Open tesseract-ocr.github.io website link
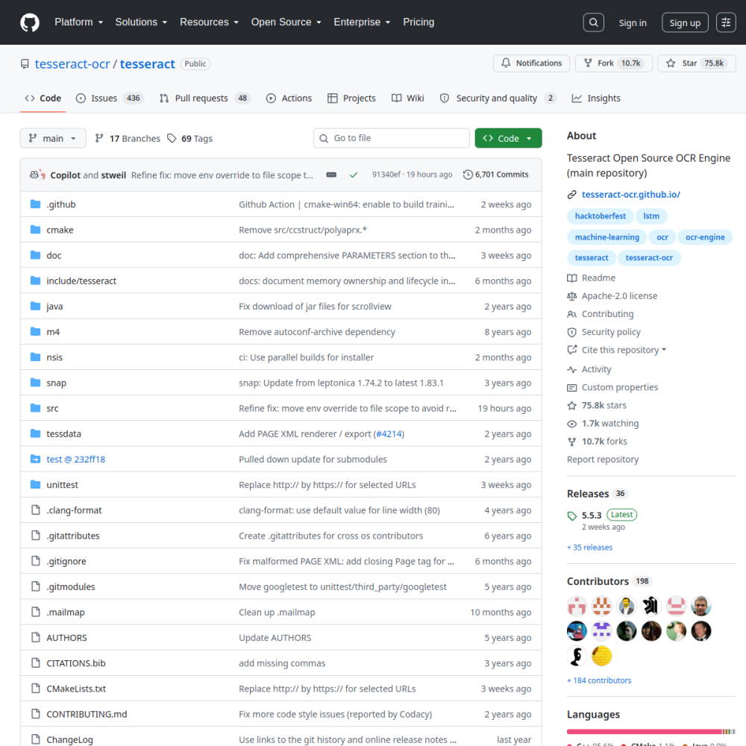746x746 pixels. [631, 195]
